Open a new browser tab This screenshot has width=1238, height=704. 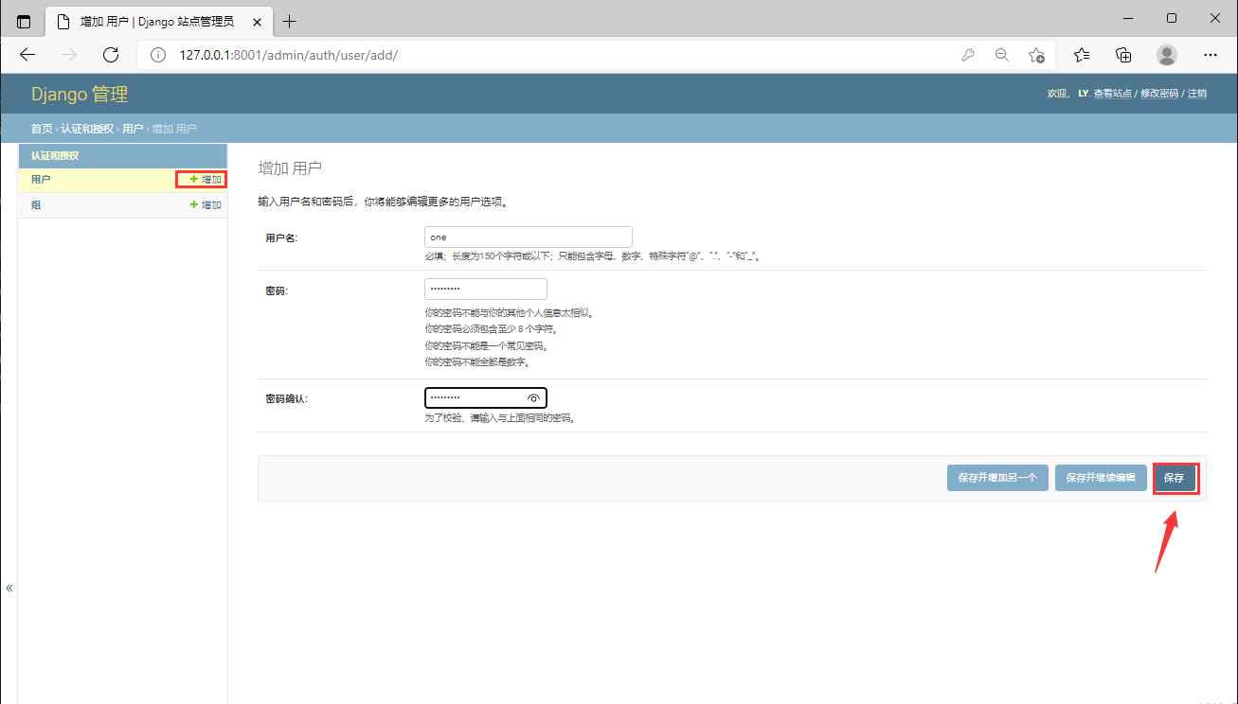click(290, 21)
